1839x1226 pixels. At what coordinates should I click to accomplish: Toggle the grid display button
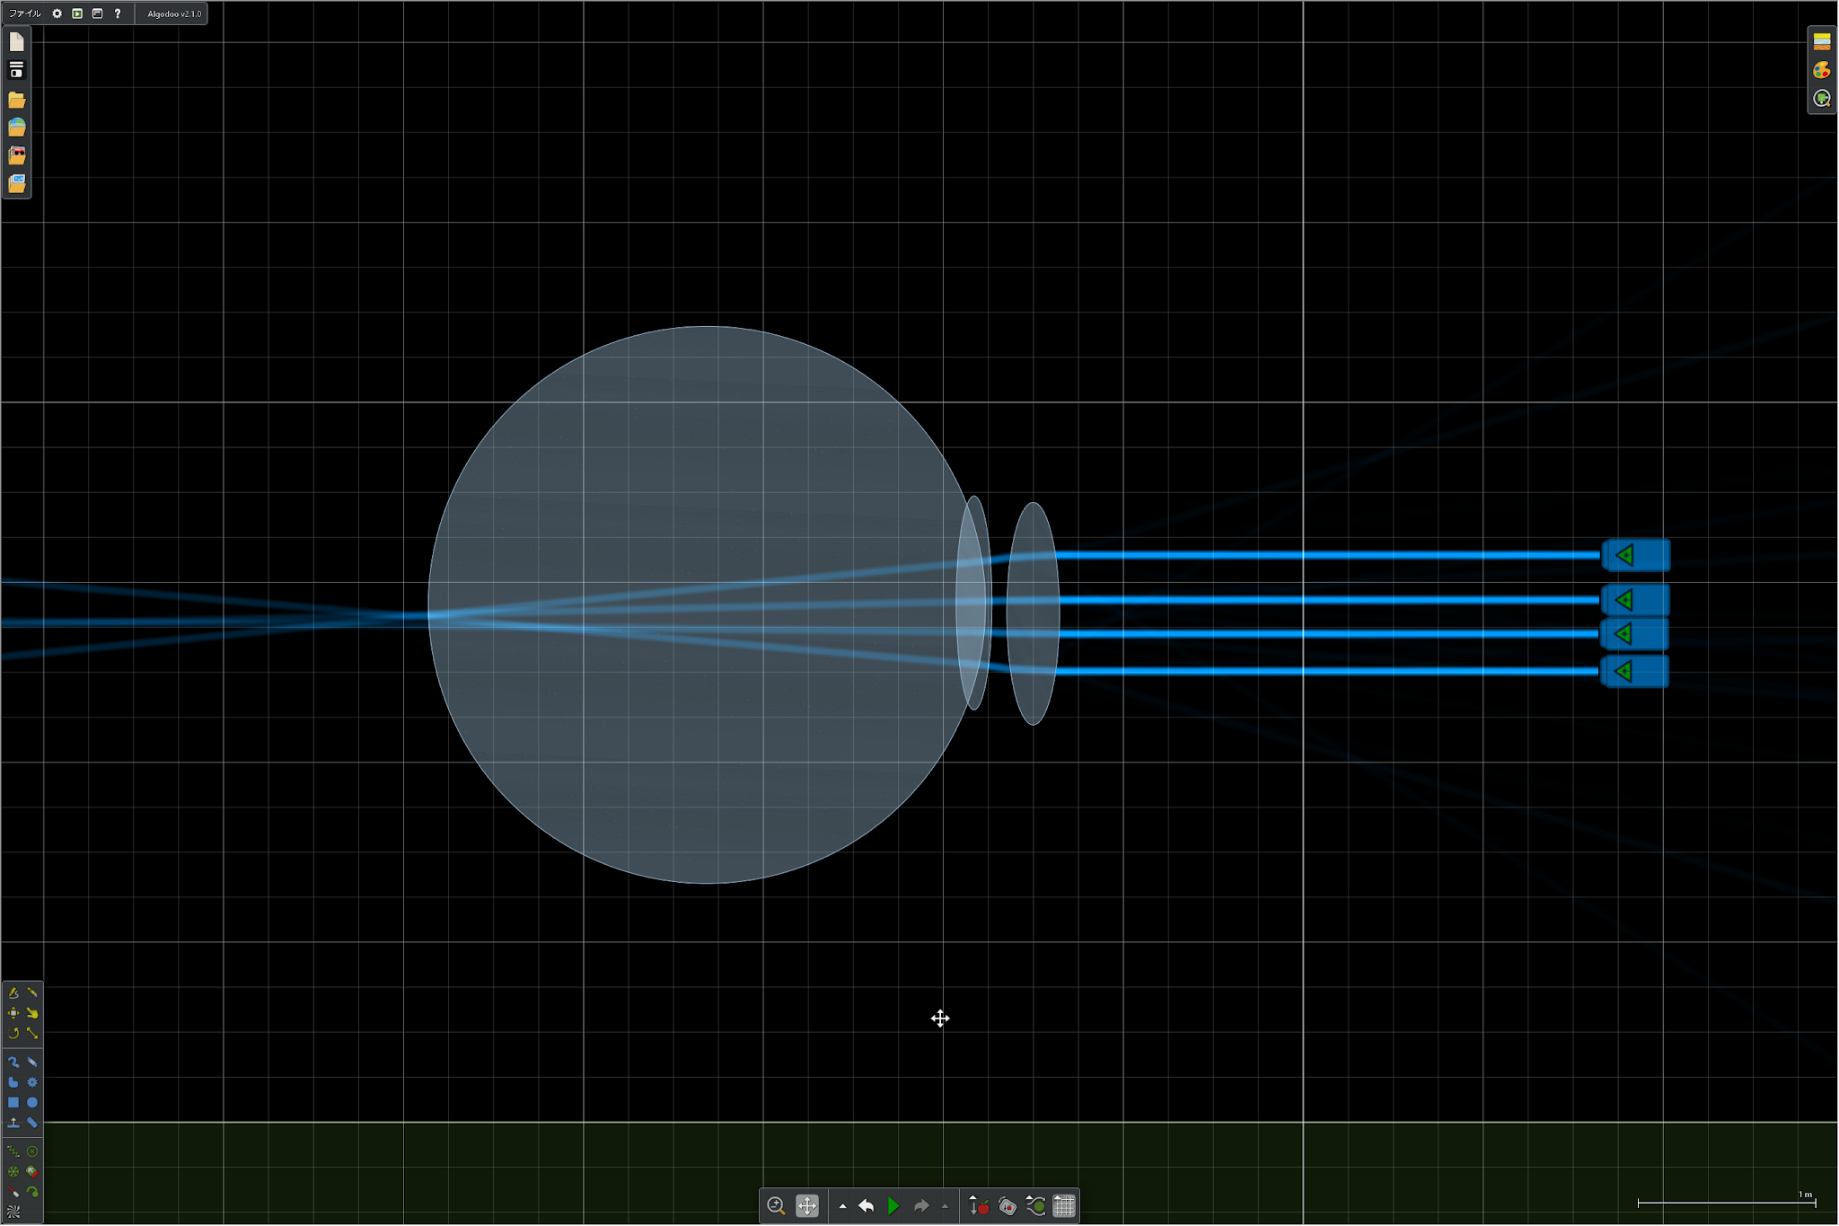pyautogui.click(x=1064, y=1205)
